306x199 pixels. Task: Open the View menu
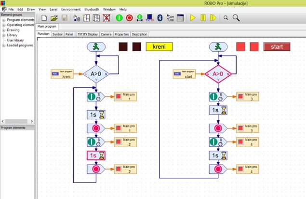tap(42, 9)
